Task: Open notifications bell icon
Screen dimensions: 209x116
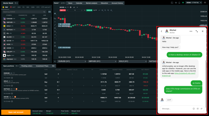Action: point(179,3)
